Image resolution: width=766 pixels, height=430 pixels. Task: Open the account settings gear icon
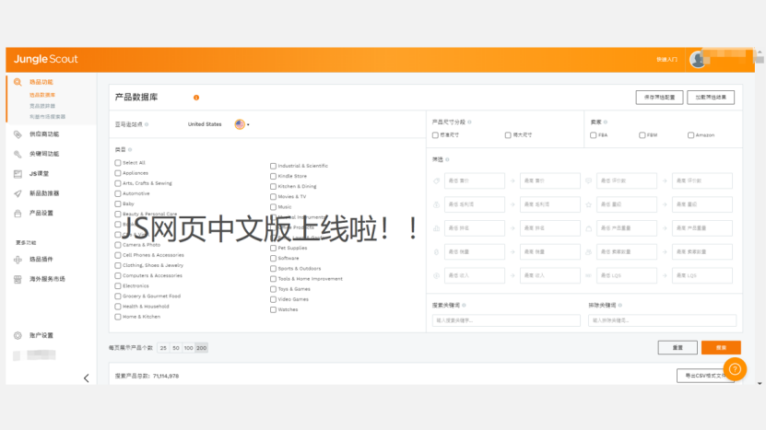[18, 335]
